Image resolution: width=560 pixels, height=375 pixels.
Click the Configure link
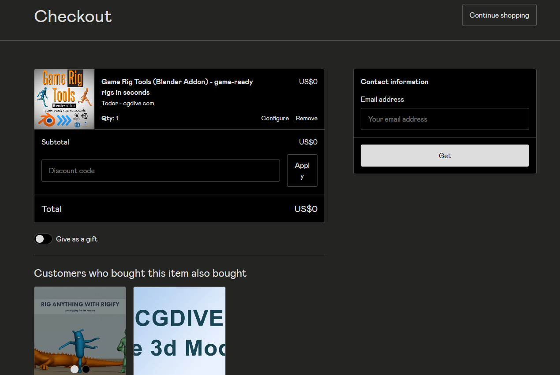(275, 119)
